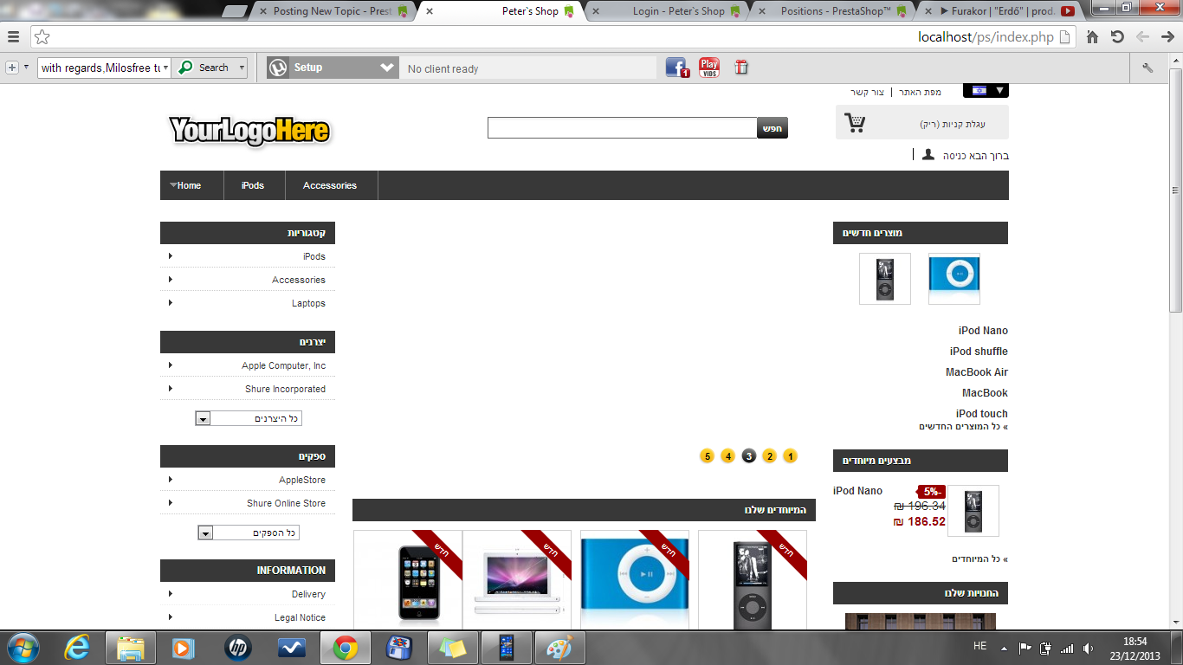Click the toolbar Search button

pos(204,68)
